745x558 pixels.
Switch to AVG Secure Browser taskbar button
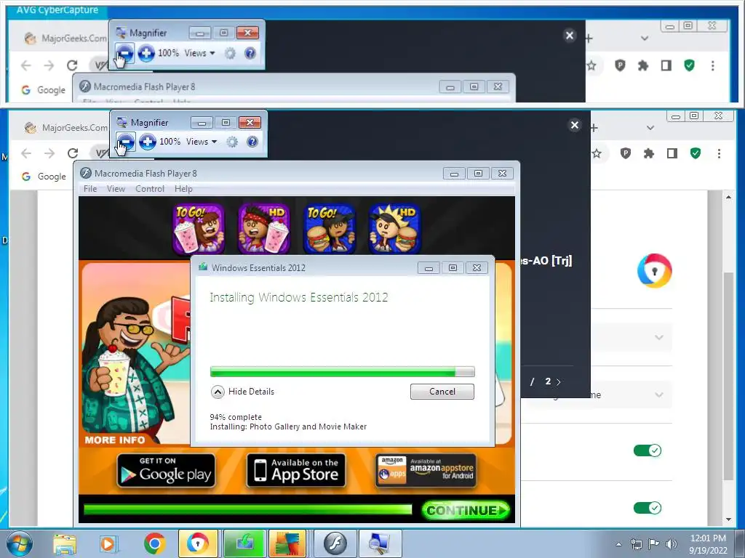[x=198, y=543]
